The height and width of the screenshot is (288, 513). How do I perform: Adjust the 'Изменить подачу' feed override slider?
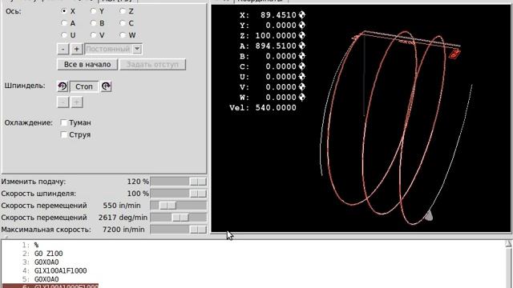[x=179, y=182]
